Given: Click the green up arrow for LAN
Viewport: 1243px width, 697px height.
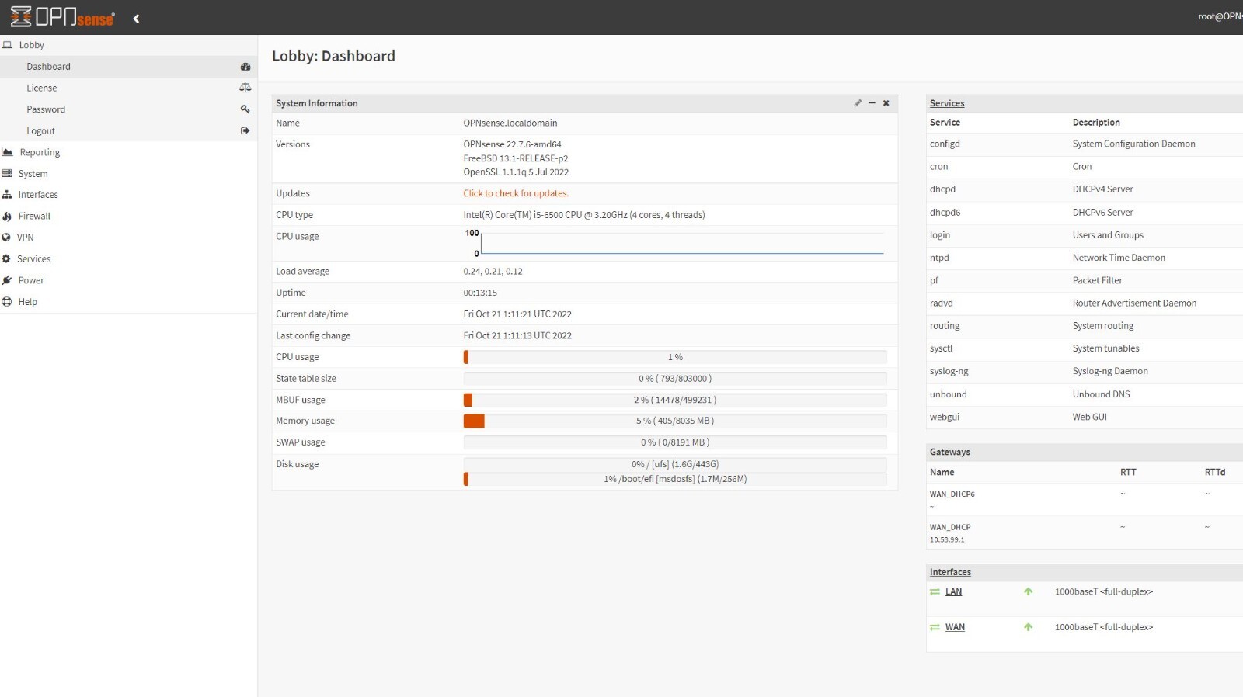Looking at the screenshot, I should tap(1029, 591).
